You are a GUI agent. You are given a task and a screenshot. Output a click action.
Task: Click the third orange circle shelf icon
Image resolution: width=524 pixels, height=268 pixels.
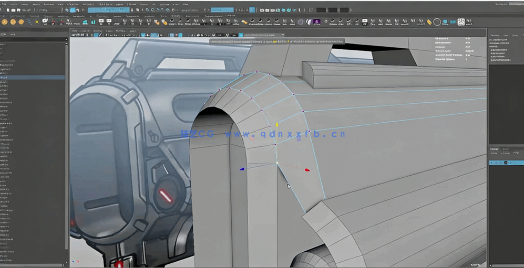tap(22, 22)
